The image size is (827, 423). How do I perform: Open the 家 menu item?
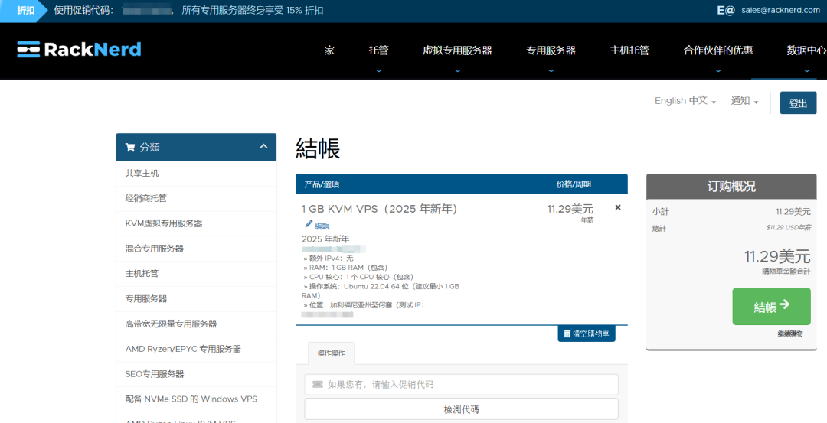tap(329, 50)
